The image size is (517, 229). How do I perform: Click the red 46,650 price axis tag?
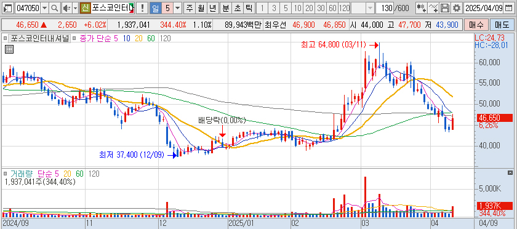(x=495, y=118)
